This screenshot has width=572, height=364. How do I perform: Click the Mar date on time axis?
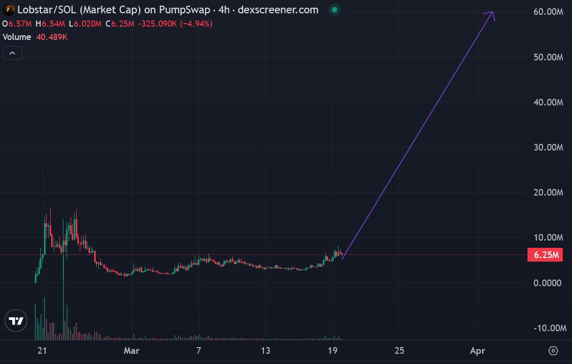tap(131, 351)
